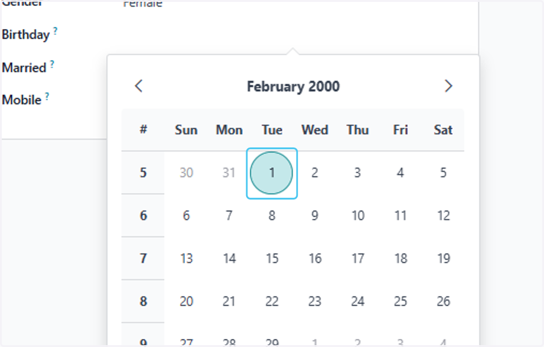Pick January 30 grayed date
Screen dimensions: 544x347
click(186, 173)
